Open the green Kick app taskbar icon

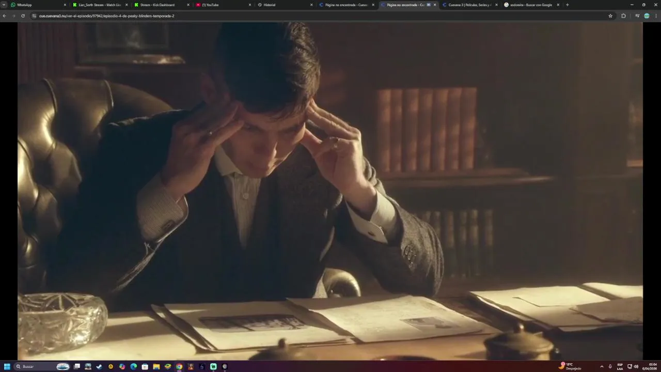(x=213, y=366)
